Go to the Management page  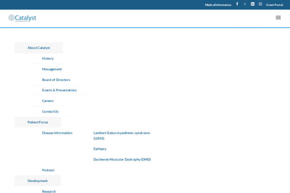pyautogui.click(x=52, y=69)
